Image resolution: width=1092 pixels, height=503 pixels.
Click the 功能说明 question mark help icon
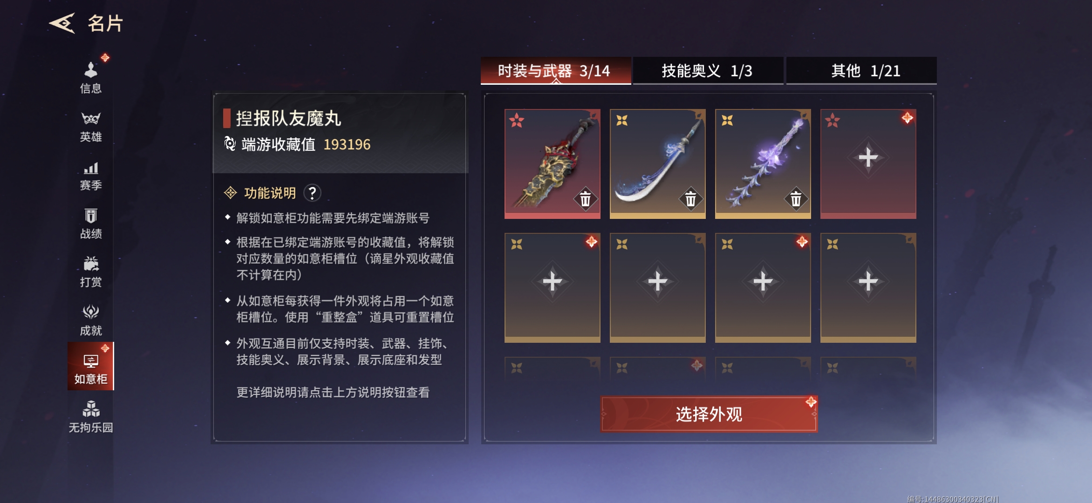coord(312,193)
